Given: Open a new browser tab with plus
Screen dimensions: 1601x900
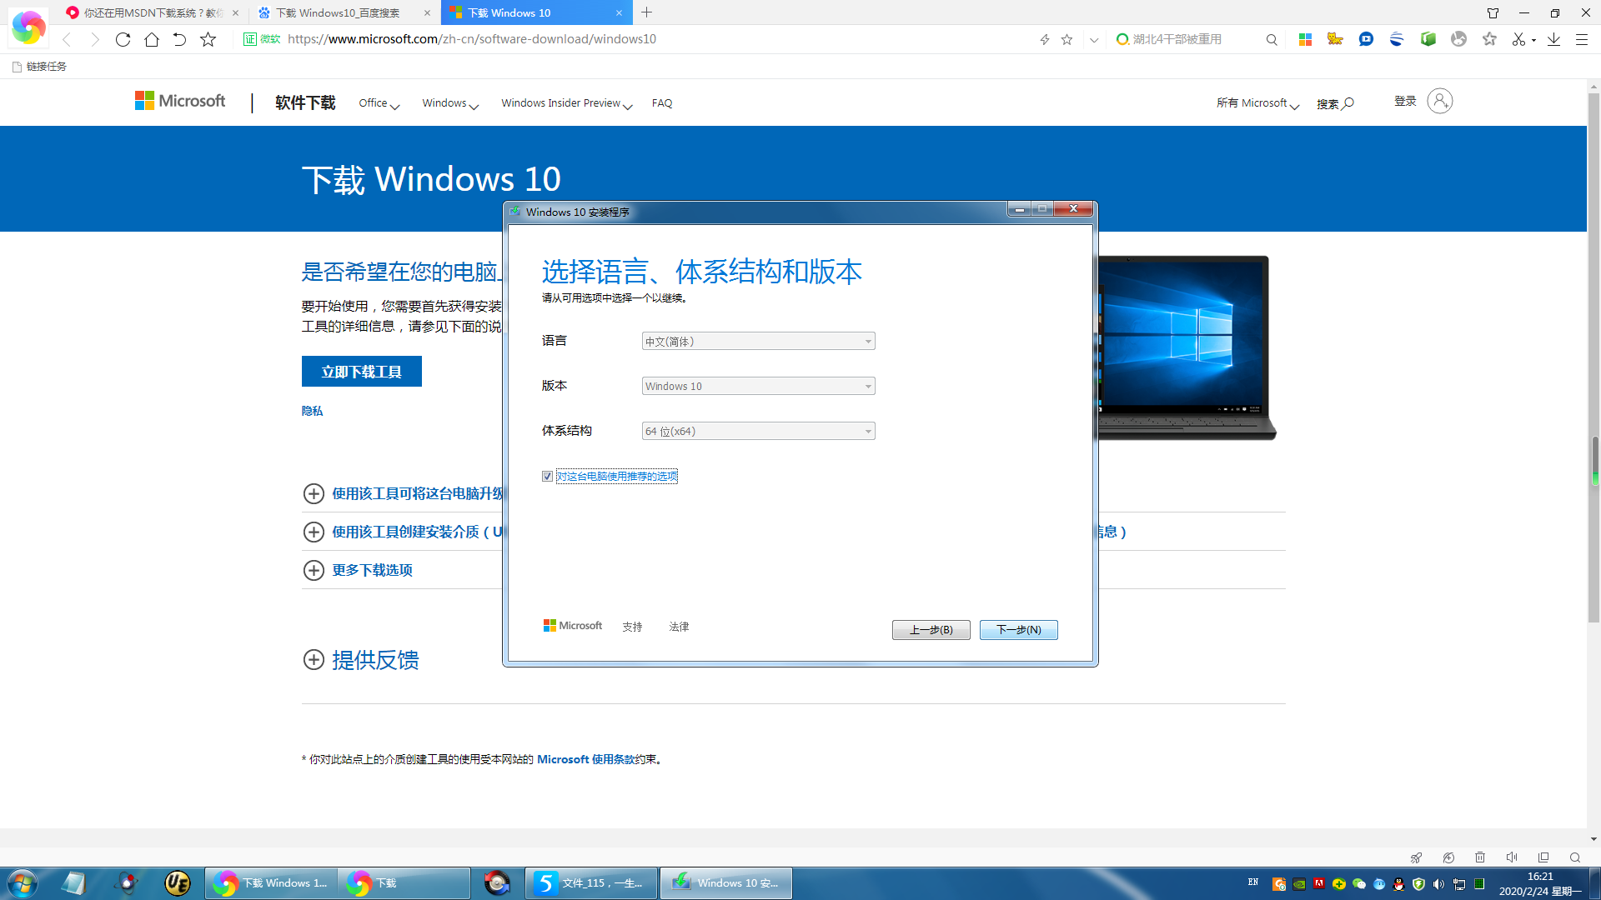Looking at the screenshot, I should (x=647, y=12).
